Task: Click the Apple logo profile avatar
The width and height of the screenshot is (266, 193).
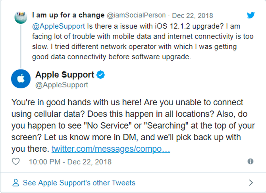Action: point(21,78)
